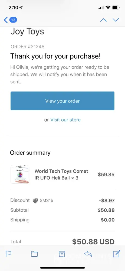This screenshot has height=271, width=125.
Task: Tap the discount tag icon next to SMS15
Action: tap(35, 201)
